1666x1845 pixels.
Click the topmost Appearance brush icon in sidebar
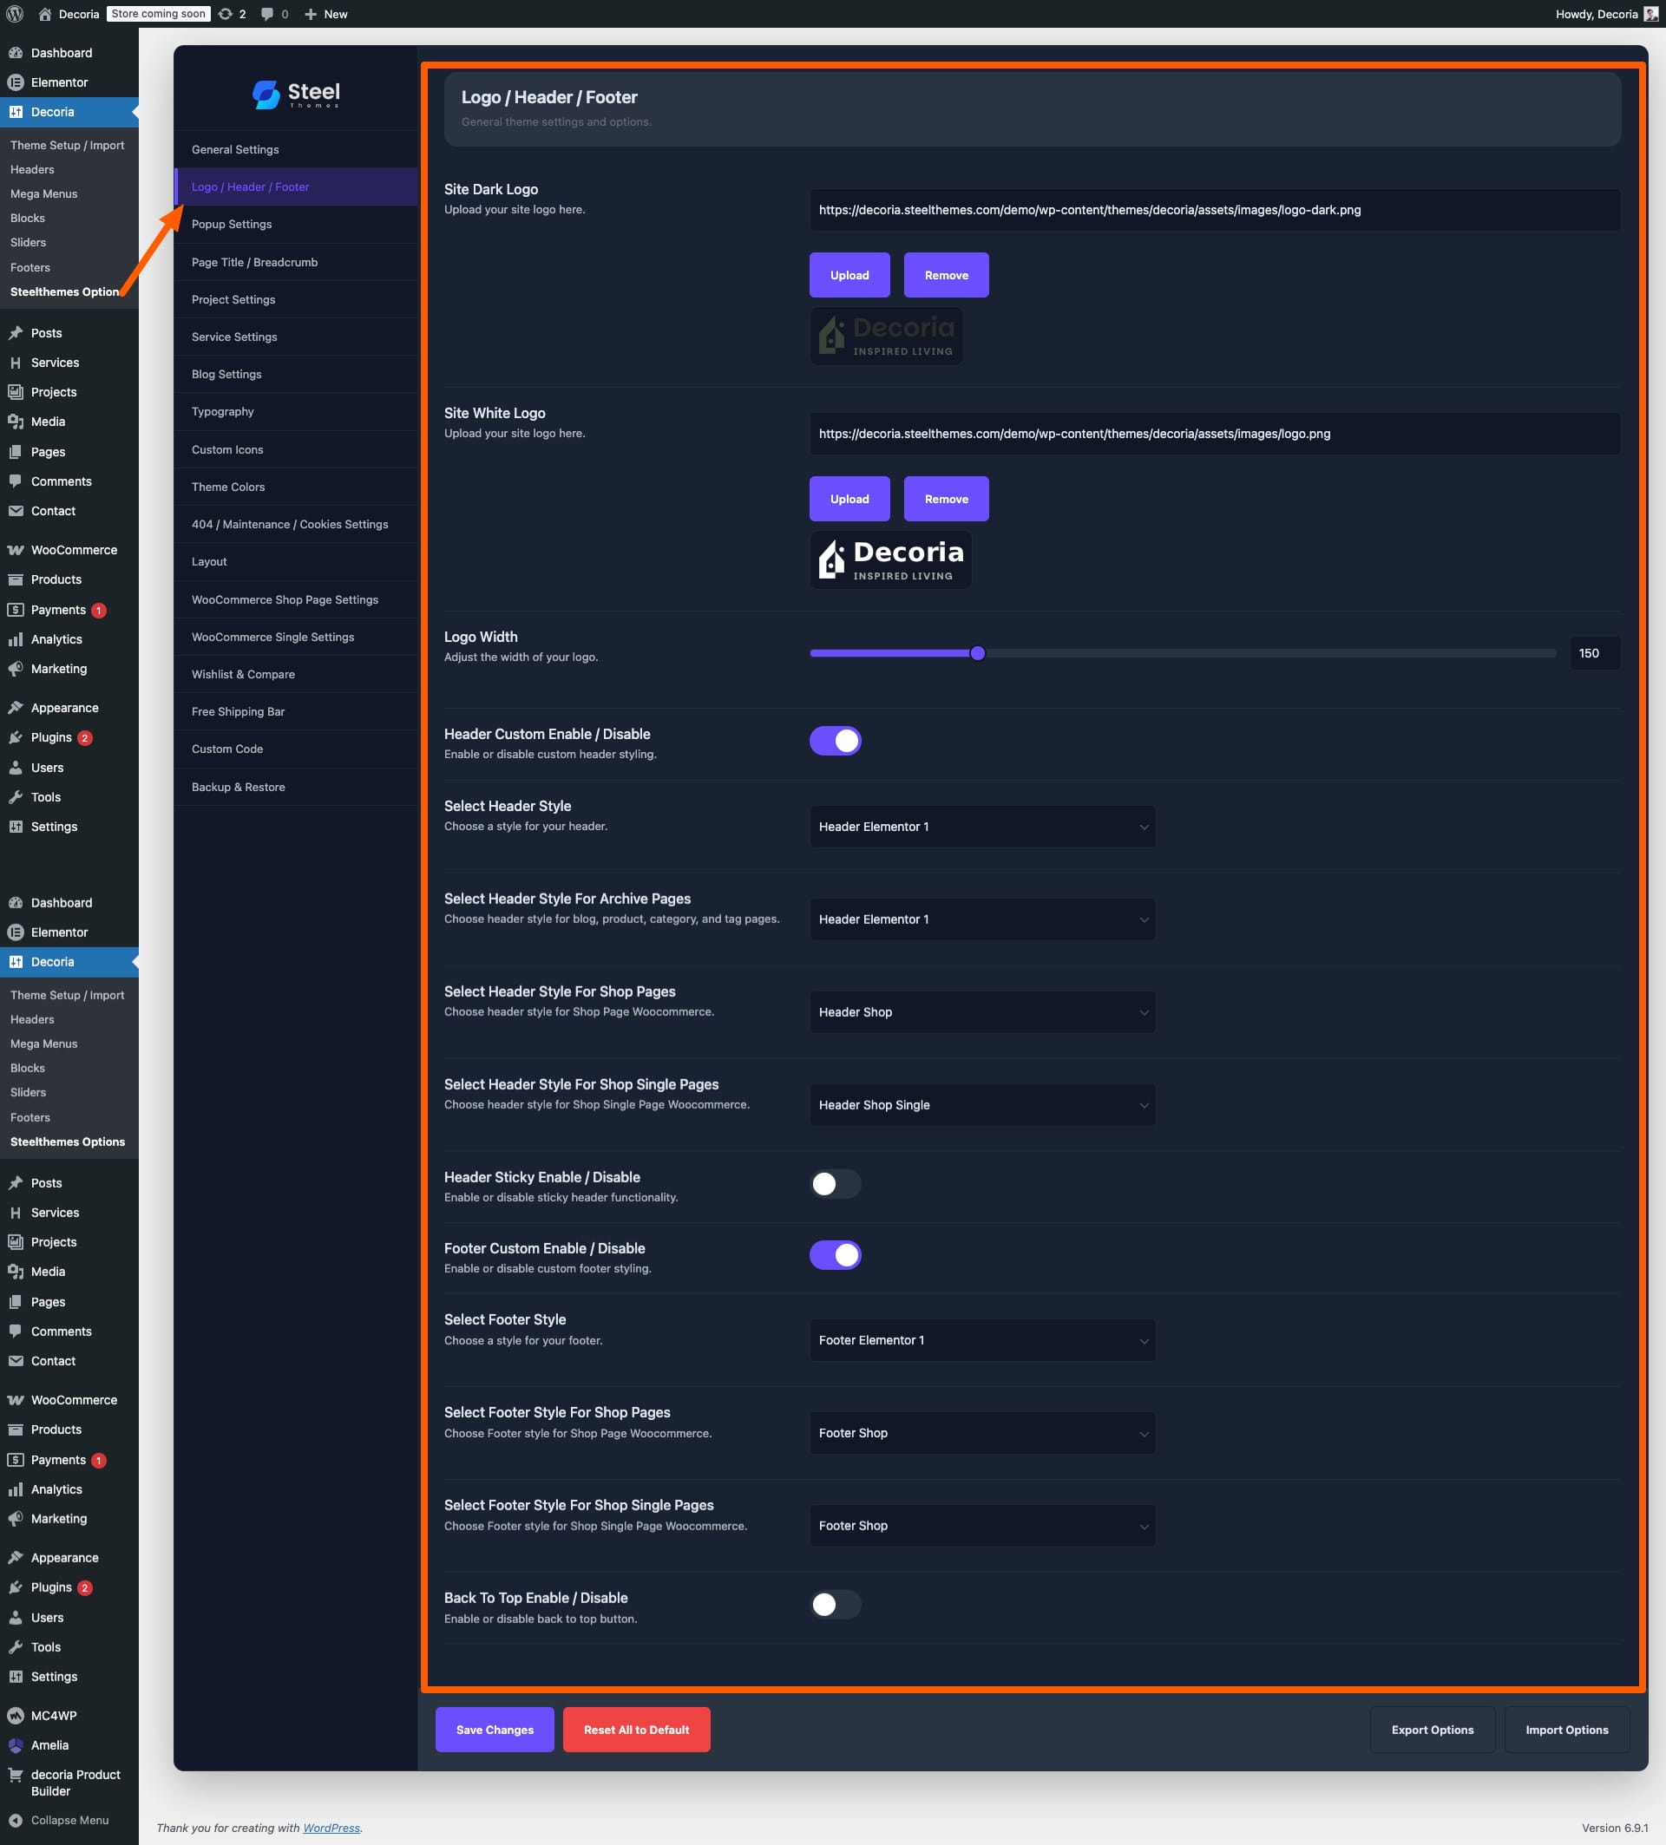pyautogui.click(x=16, y=708)
